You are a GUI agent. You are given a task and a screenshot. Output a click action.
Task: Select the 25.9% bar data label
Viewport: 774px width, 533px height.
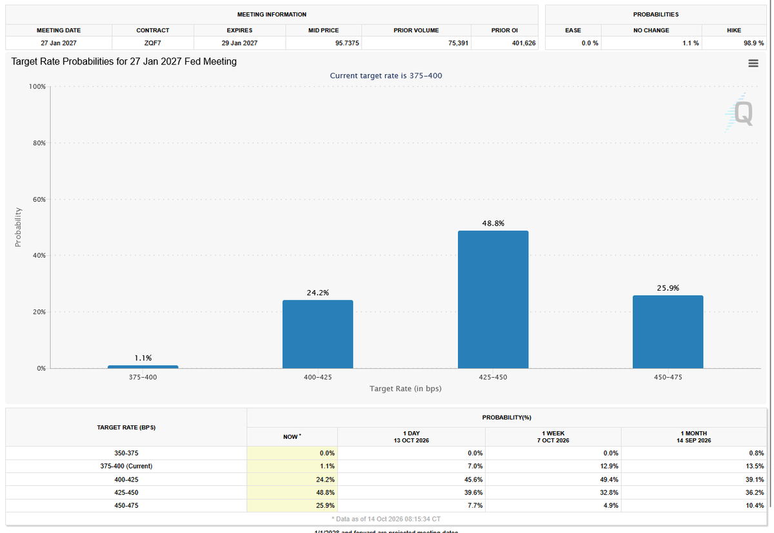(x=668, y=288)
